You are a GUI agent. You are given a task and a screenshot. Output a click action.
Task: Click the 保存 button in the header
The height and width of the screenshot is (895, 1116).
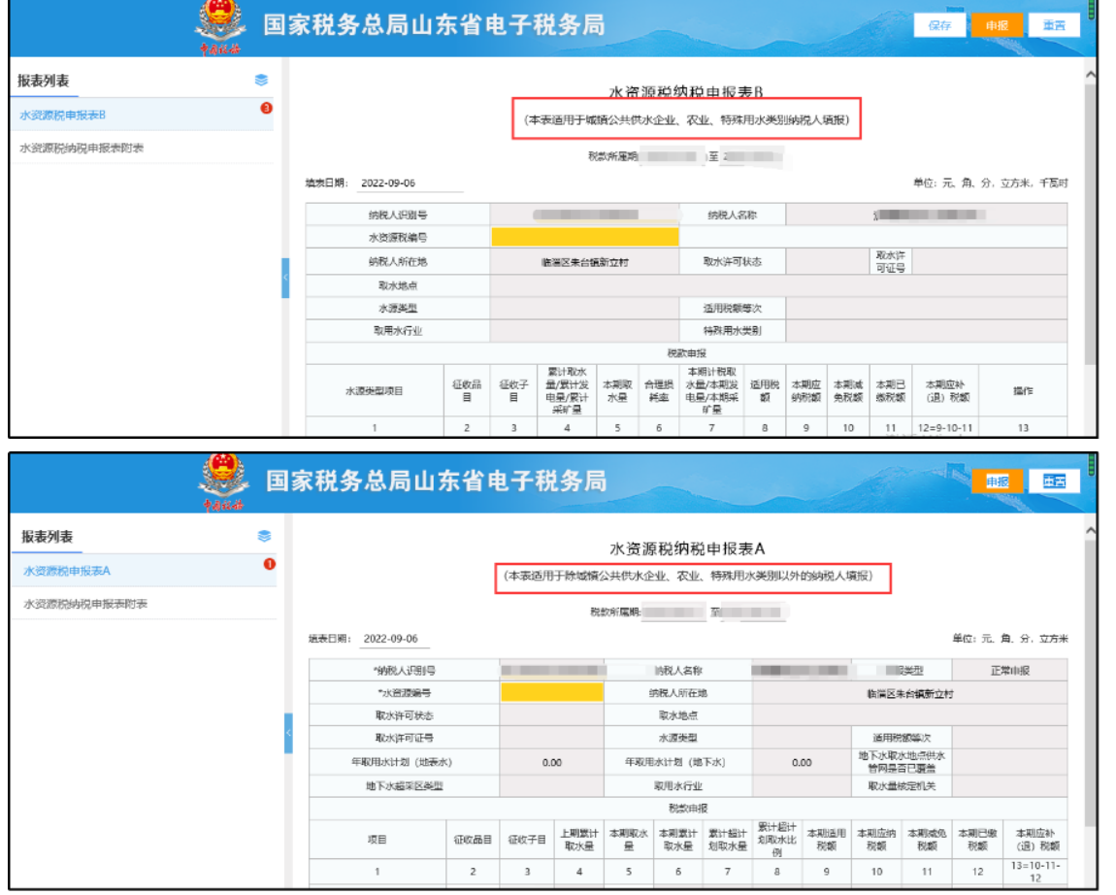point(939,26)
